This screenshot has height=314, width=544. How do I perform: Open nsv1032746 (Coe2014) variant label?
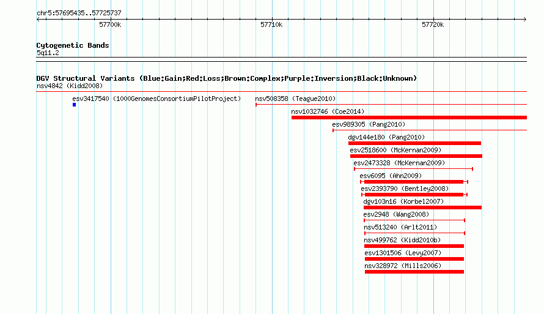pyautogui.click(x=328, y=111)
